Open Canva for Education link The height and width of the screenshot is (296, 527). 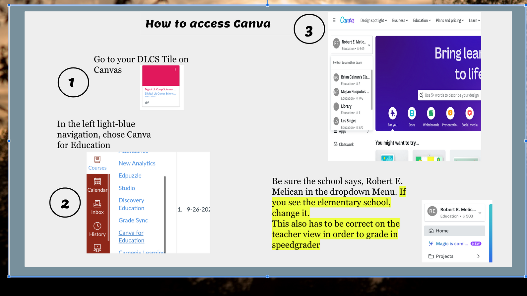tap(131, 237)
